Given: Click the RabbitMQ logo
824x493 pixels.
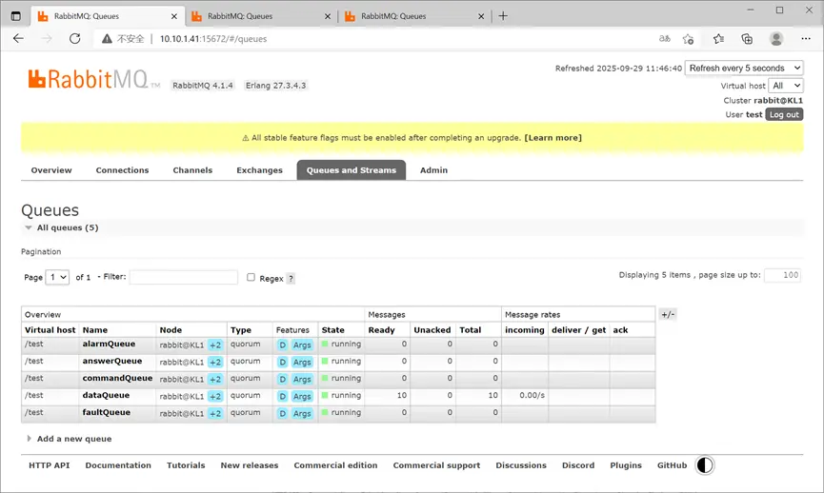Looking at the screenshot, I should [x=93, y=80].
